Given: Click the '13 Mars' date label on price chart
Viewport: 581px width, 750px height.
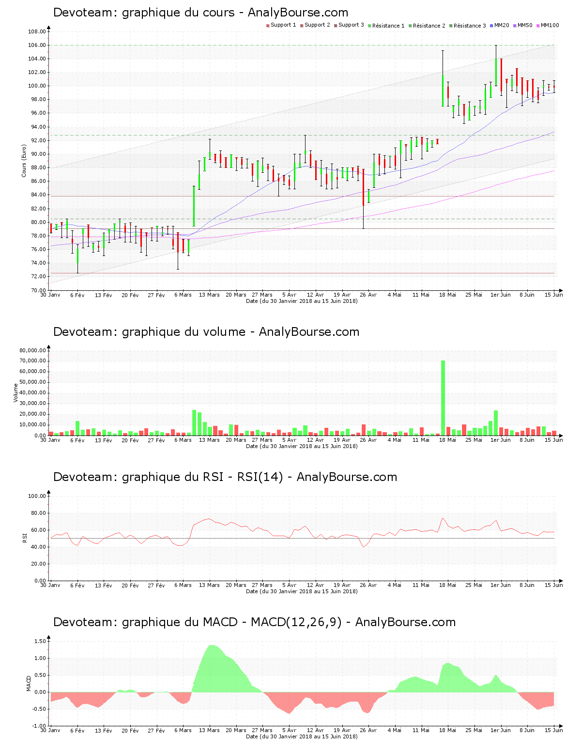Looking at the screenshot, I should (209, 295).
